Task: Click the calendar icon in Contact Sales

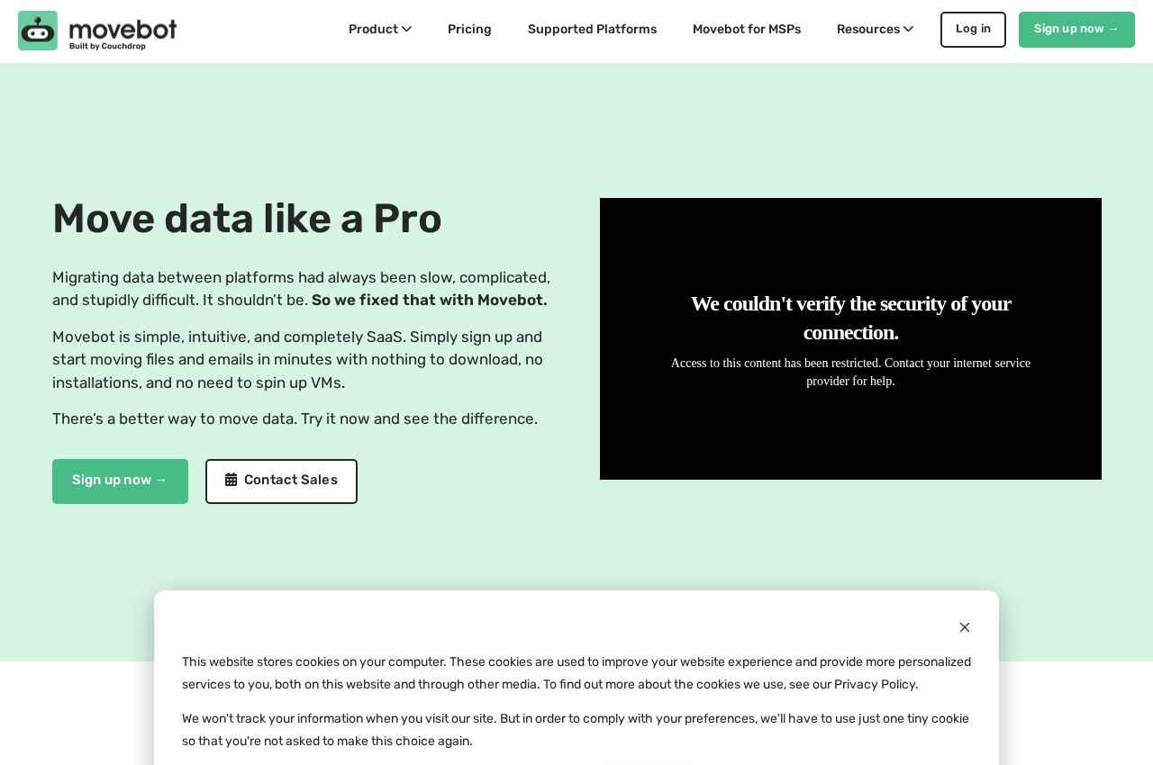Action: [232, 480]
